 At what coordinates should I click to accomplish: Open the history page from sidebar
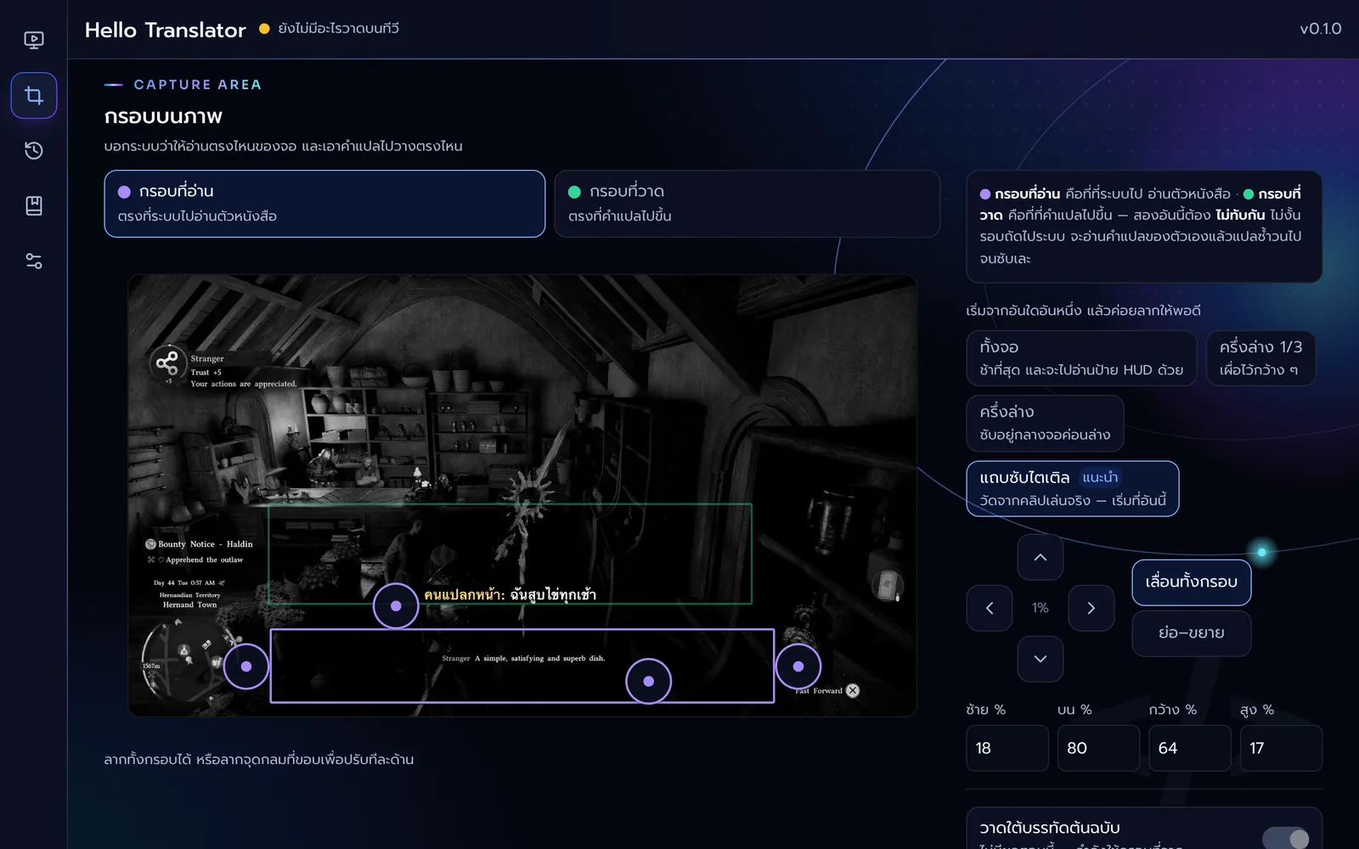(34, 150)
